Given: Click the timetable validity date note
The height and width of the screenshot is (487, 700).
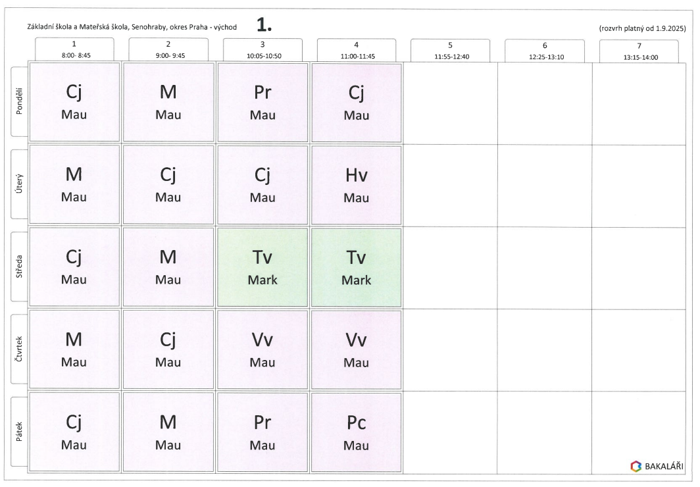Looking at the screenshot, I should click(642, 28).
